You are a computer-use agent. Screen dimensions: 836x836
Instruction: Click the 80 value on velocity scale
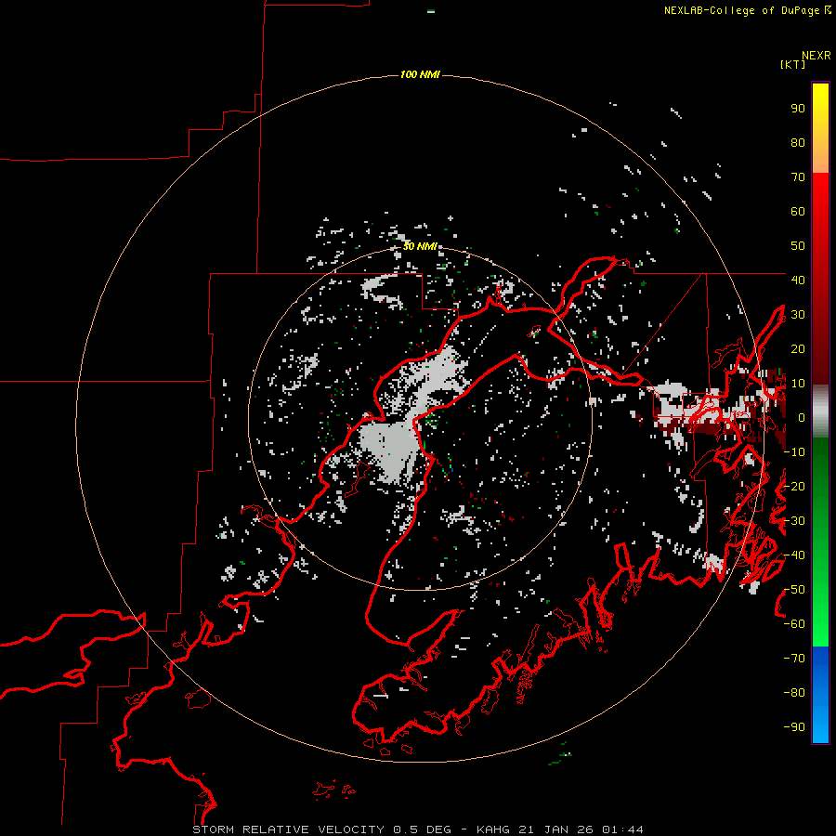(798, 143)
